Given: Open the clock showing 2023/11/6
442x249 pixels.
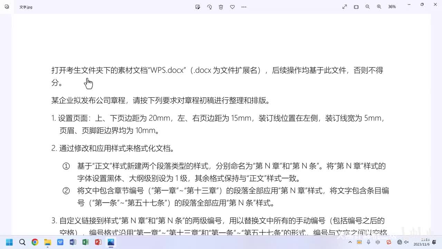Looking at the screenshot, I should [x=422, y=242].
